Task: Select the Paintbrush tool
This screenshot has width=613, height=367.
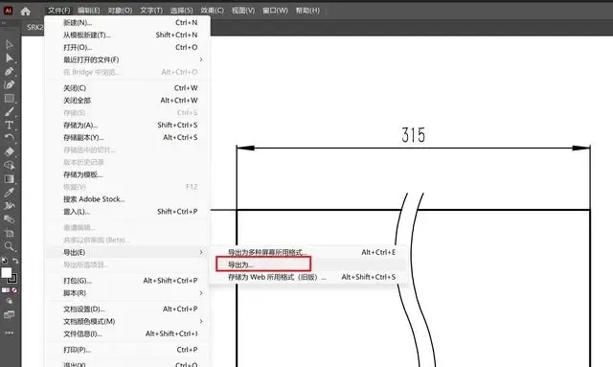Action: click(x=9, y=112)
